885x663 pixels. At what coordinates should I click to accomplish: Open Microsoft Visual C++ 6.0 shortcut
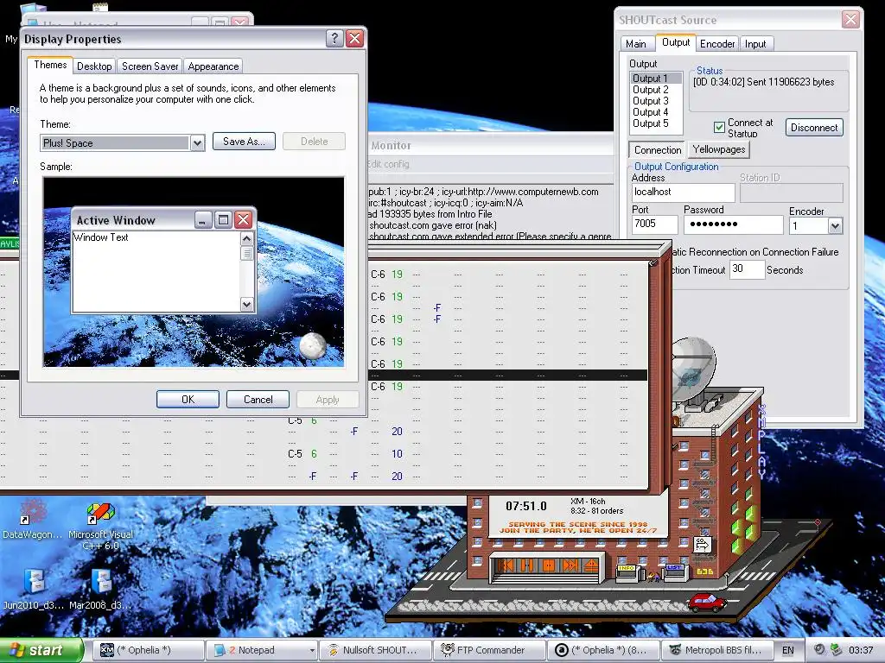[x=100, y=526]
